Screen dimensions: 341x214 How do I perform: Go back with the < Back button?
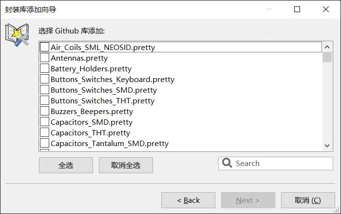click(189, 200)
